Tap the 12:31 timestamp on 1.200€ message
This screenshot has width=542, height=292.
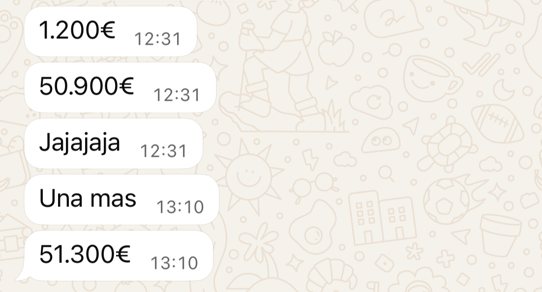(157, 39)
